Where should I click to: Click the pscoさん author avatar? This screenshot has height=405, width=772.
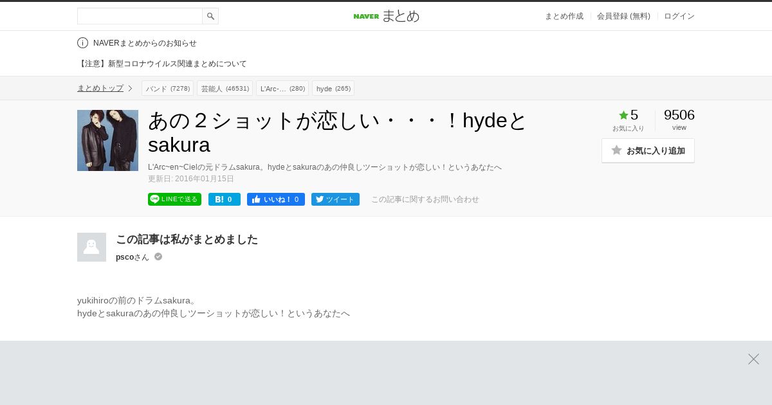pyautogui.click(x=91, y=247)
